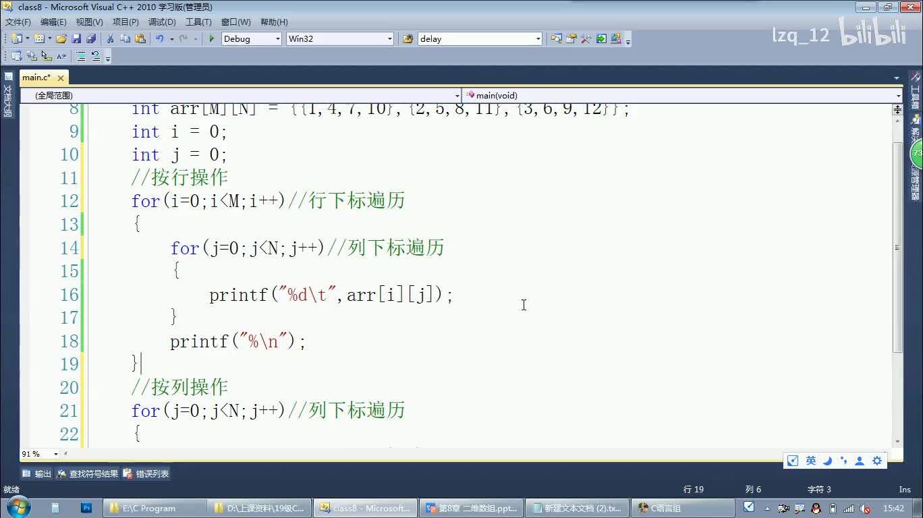This screenshot has width=923, height=518.
Task: Click the Save All toolbar icon
Action: tap(90, 39)
